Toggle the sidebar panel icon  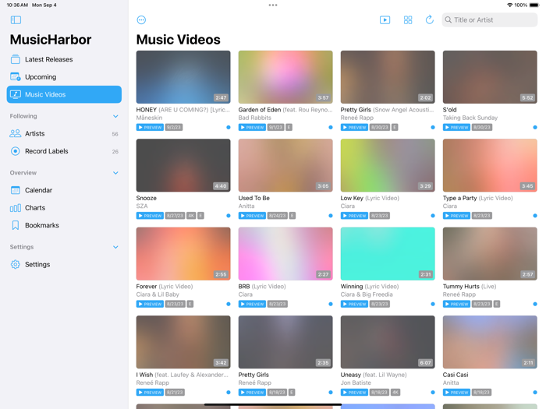(16, 19)
